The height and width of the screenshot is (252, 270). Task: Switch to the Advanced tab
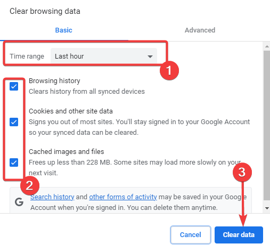[x=200, y=30]
